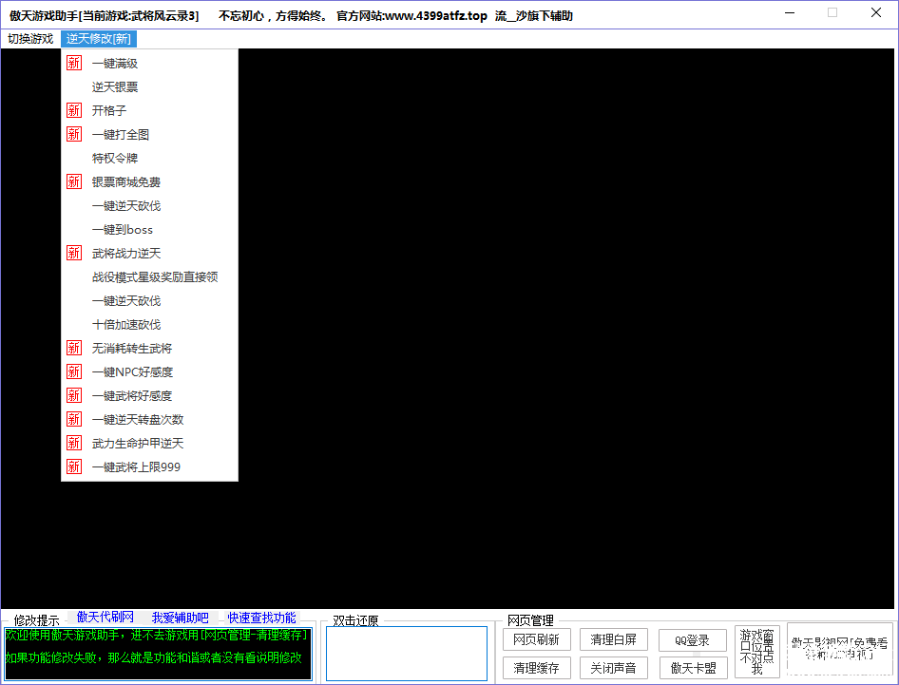This screenshot has width=899, height=685.
Task: Open the 我爱辅助吧 link
Action: pyautogui.click(x=180, y=618)
